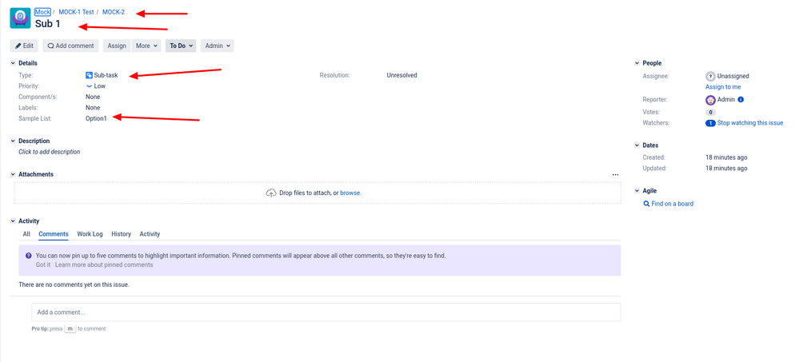This screenshot has width=799, height=362.
Task: Show the History tab
Action: coord(122,234)
